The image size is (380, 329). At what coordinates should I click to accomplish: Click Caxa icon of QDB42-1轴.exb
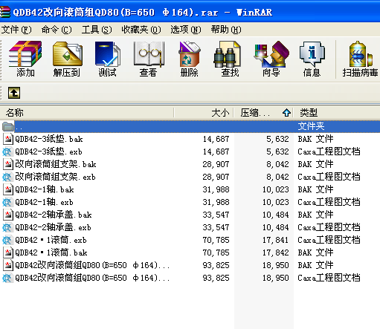(x=7, y=202)
